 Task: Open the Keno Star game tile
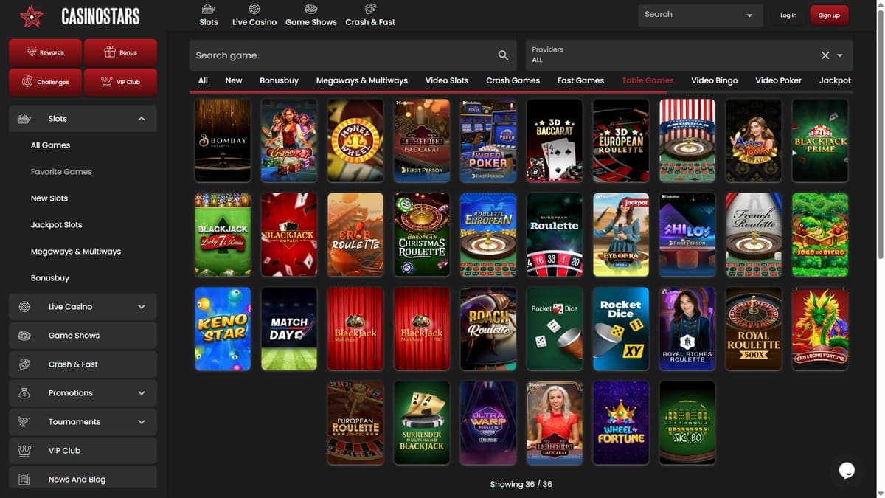[x=223, y=328]
